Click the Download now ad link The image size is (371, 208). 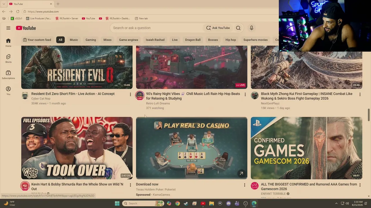pyautogui.click(x=147, y=184)
